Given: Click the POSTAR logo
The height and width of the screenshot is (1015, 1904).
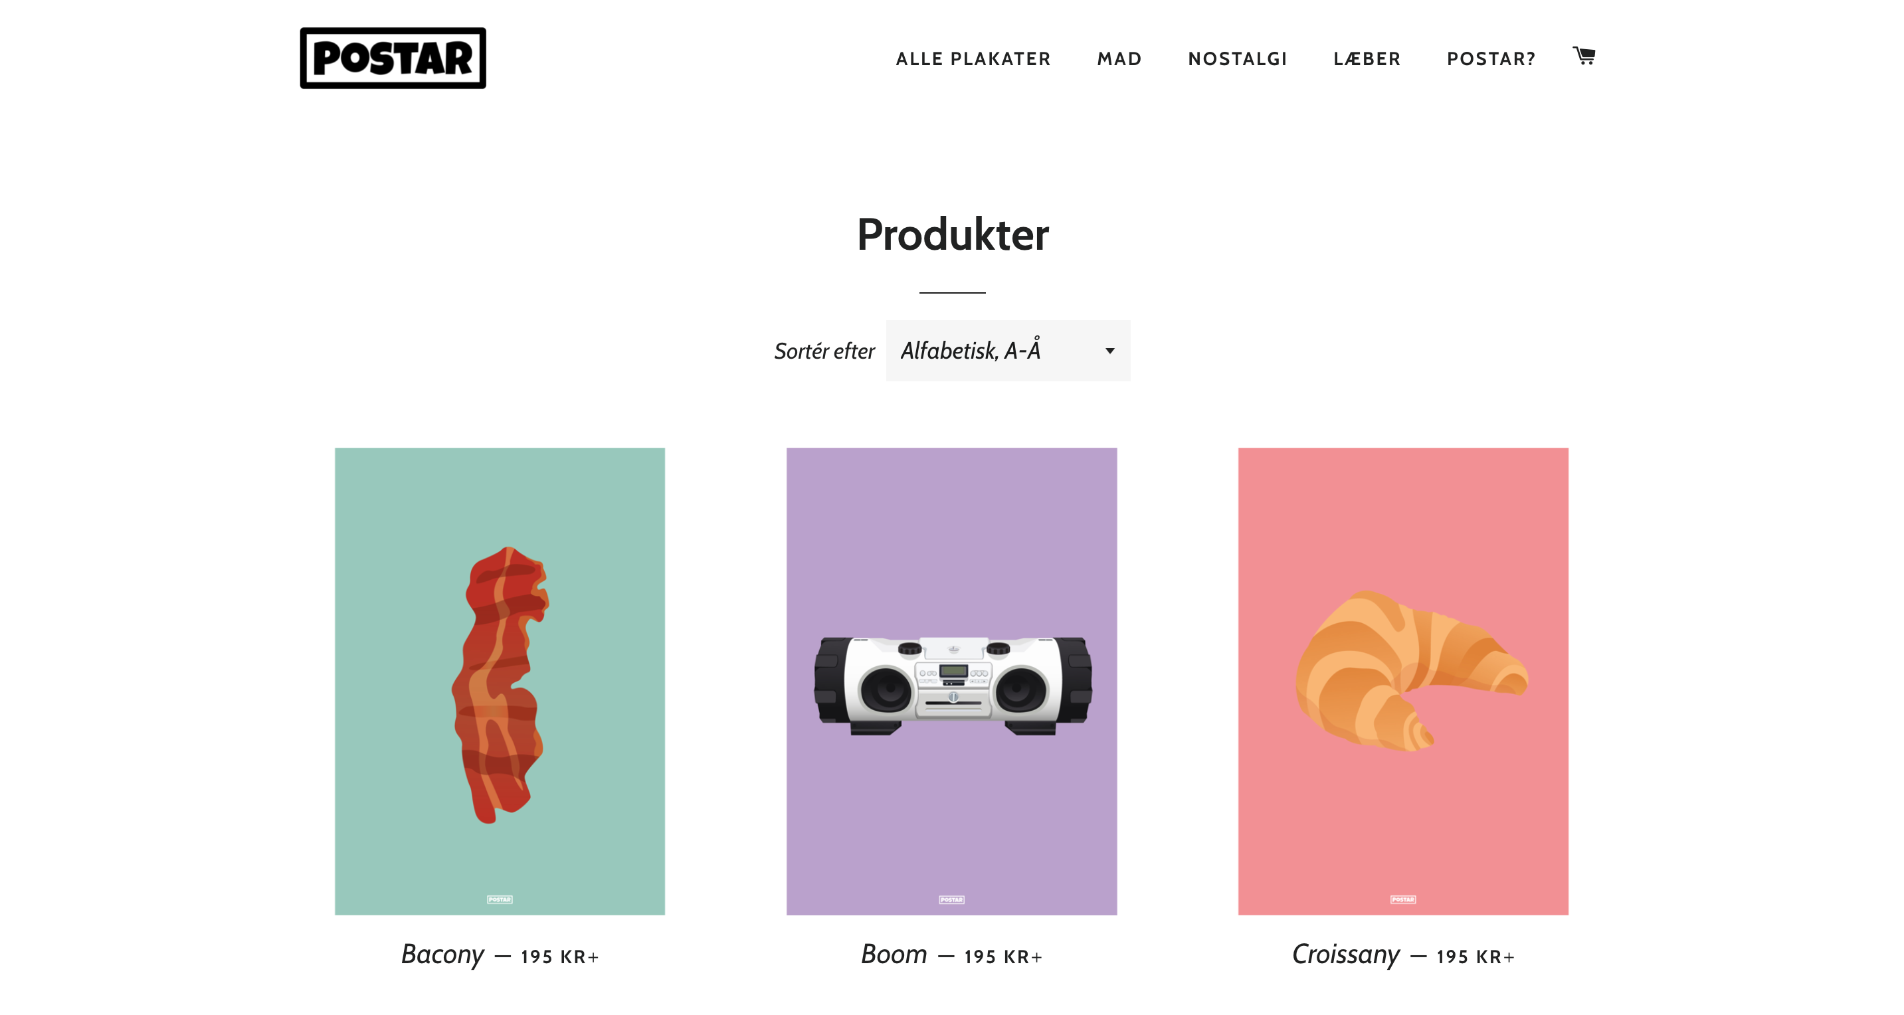Looking at the screenshot, I should [x=393, y=58].
